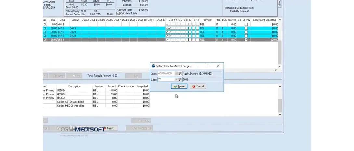This screenshot has width=354, height=151.
Task: Cancel the Select Case to Move Charges dialog
Action: pyautogui.click(x=198, y=86)
